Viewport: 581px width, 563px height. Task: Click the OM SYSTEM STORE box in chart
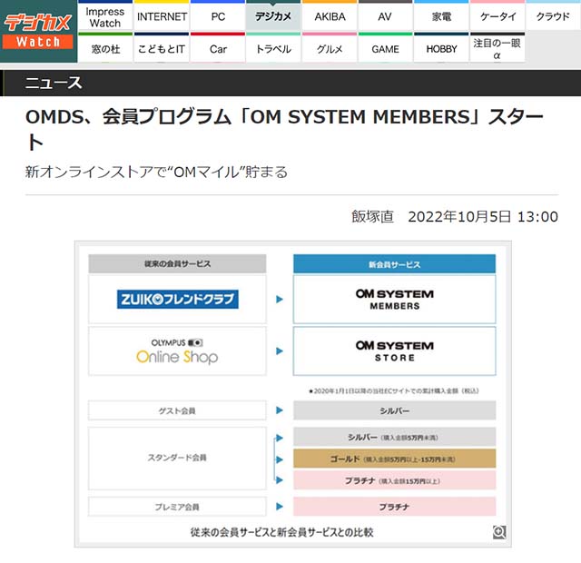pyautogui.click(x=394, y=351)
